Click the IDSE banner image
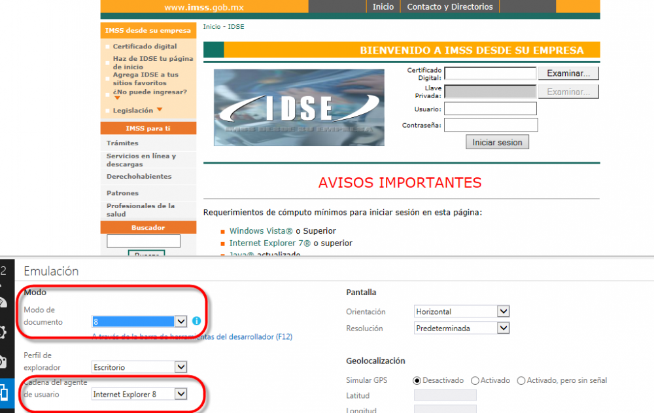654x413 pixels. pyautogui.click(x=299, y=107)
